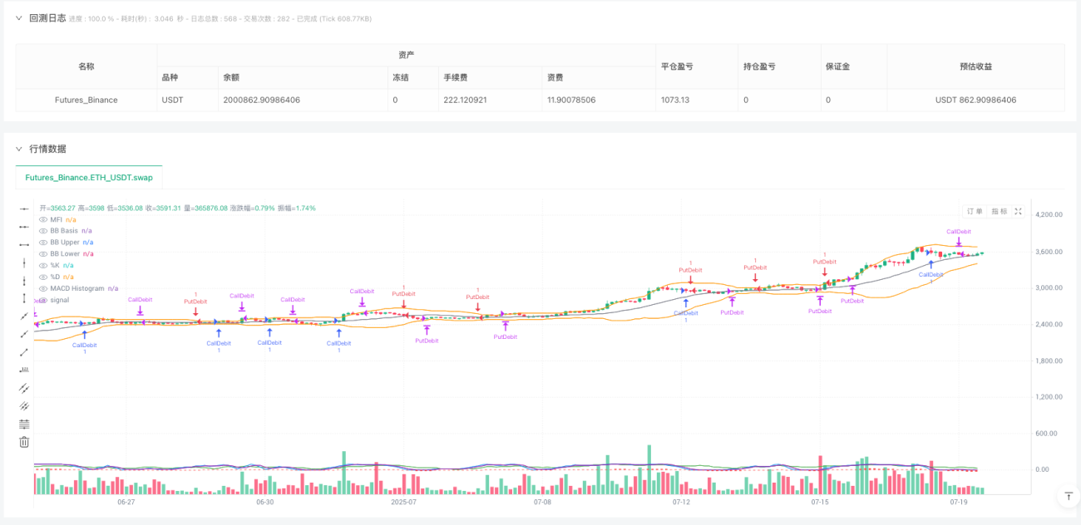Click the scroll-to-top arrow button
The width and height of the screenshot is (1081, 525).
[x=1068, y=496]
